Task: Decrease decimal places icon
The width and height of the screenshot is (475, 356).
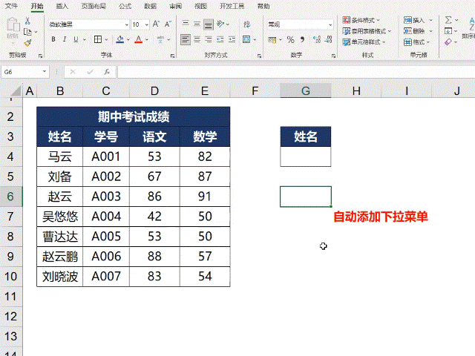Action: (328, 39)
